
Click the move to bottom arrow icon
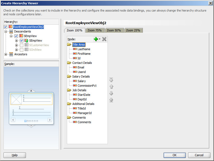111,100
